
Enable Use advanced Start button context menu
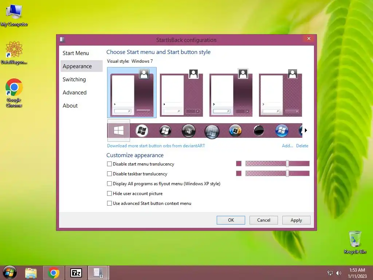[x=109, y=203]
